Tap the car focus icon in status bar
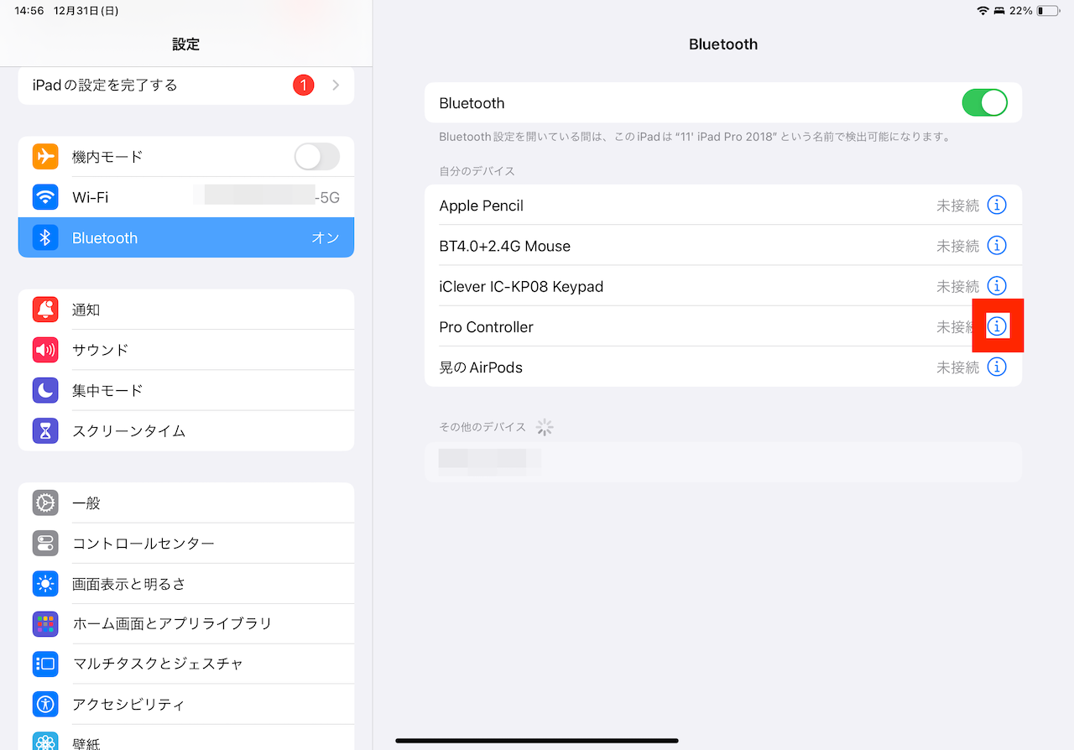The image size is (1074, 750). click(x=1000, y=11)
